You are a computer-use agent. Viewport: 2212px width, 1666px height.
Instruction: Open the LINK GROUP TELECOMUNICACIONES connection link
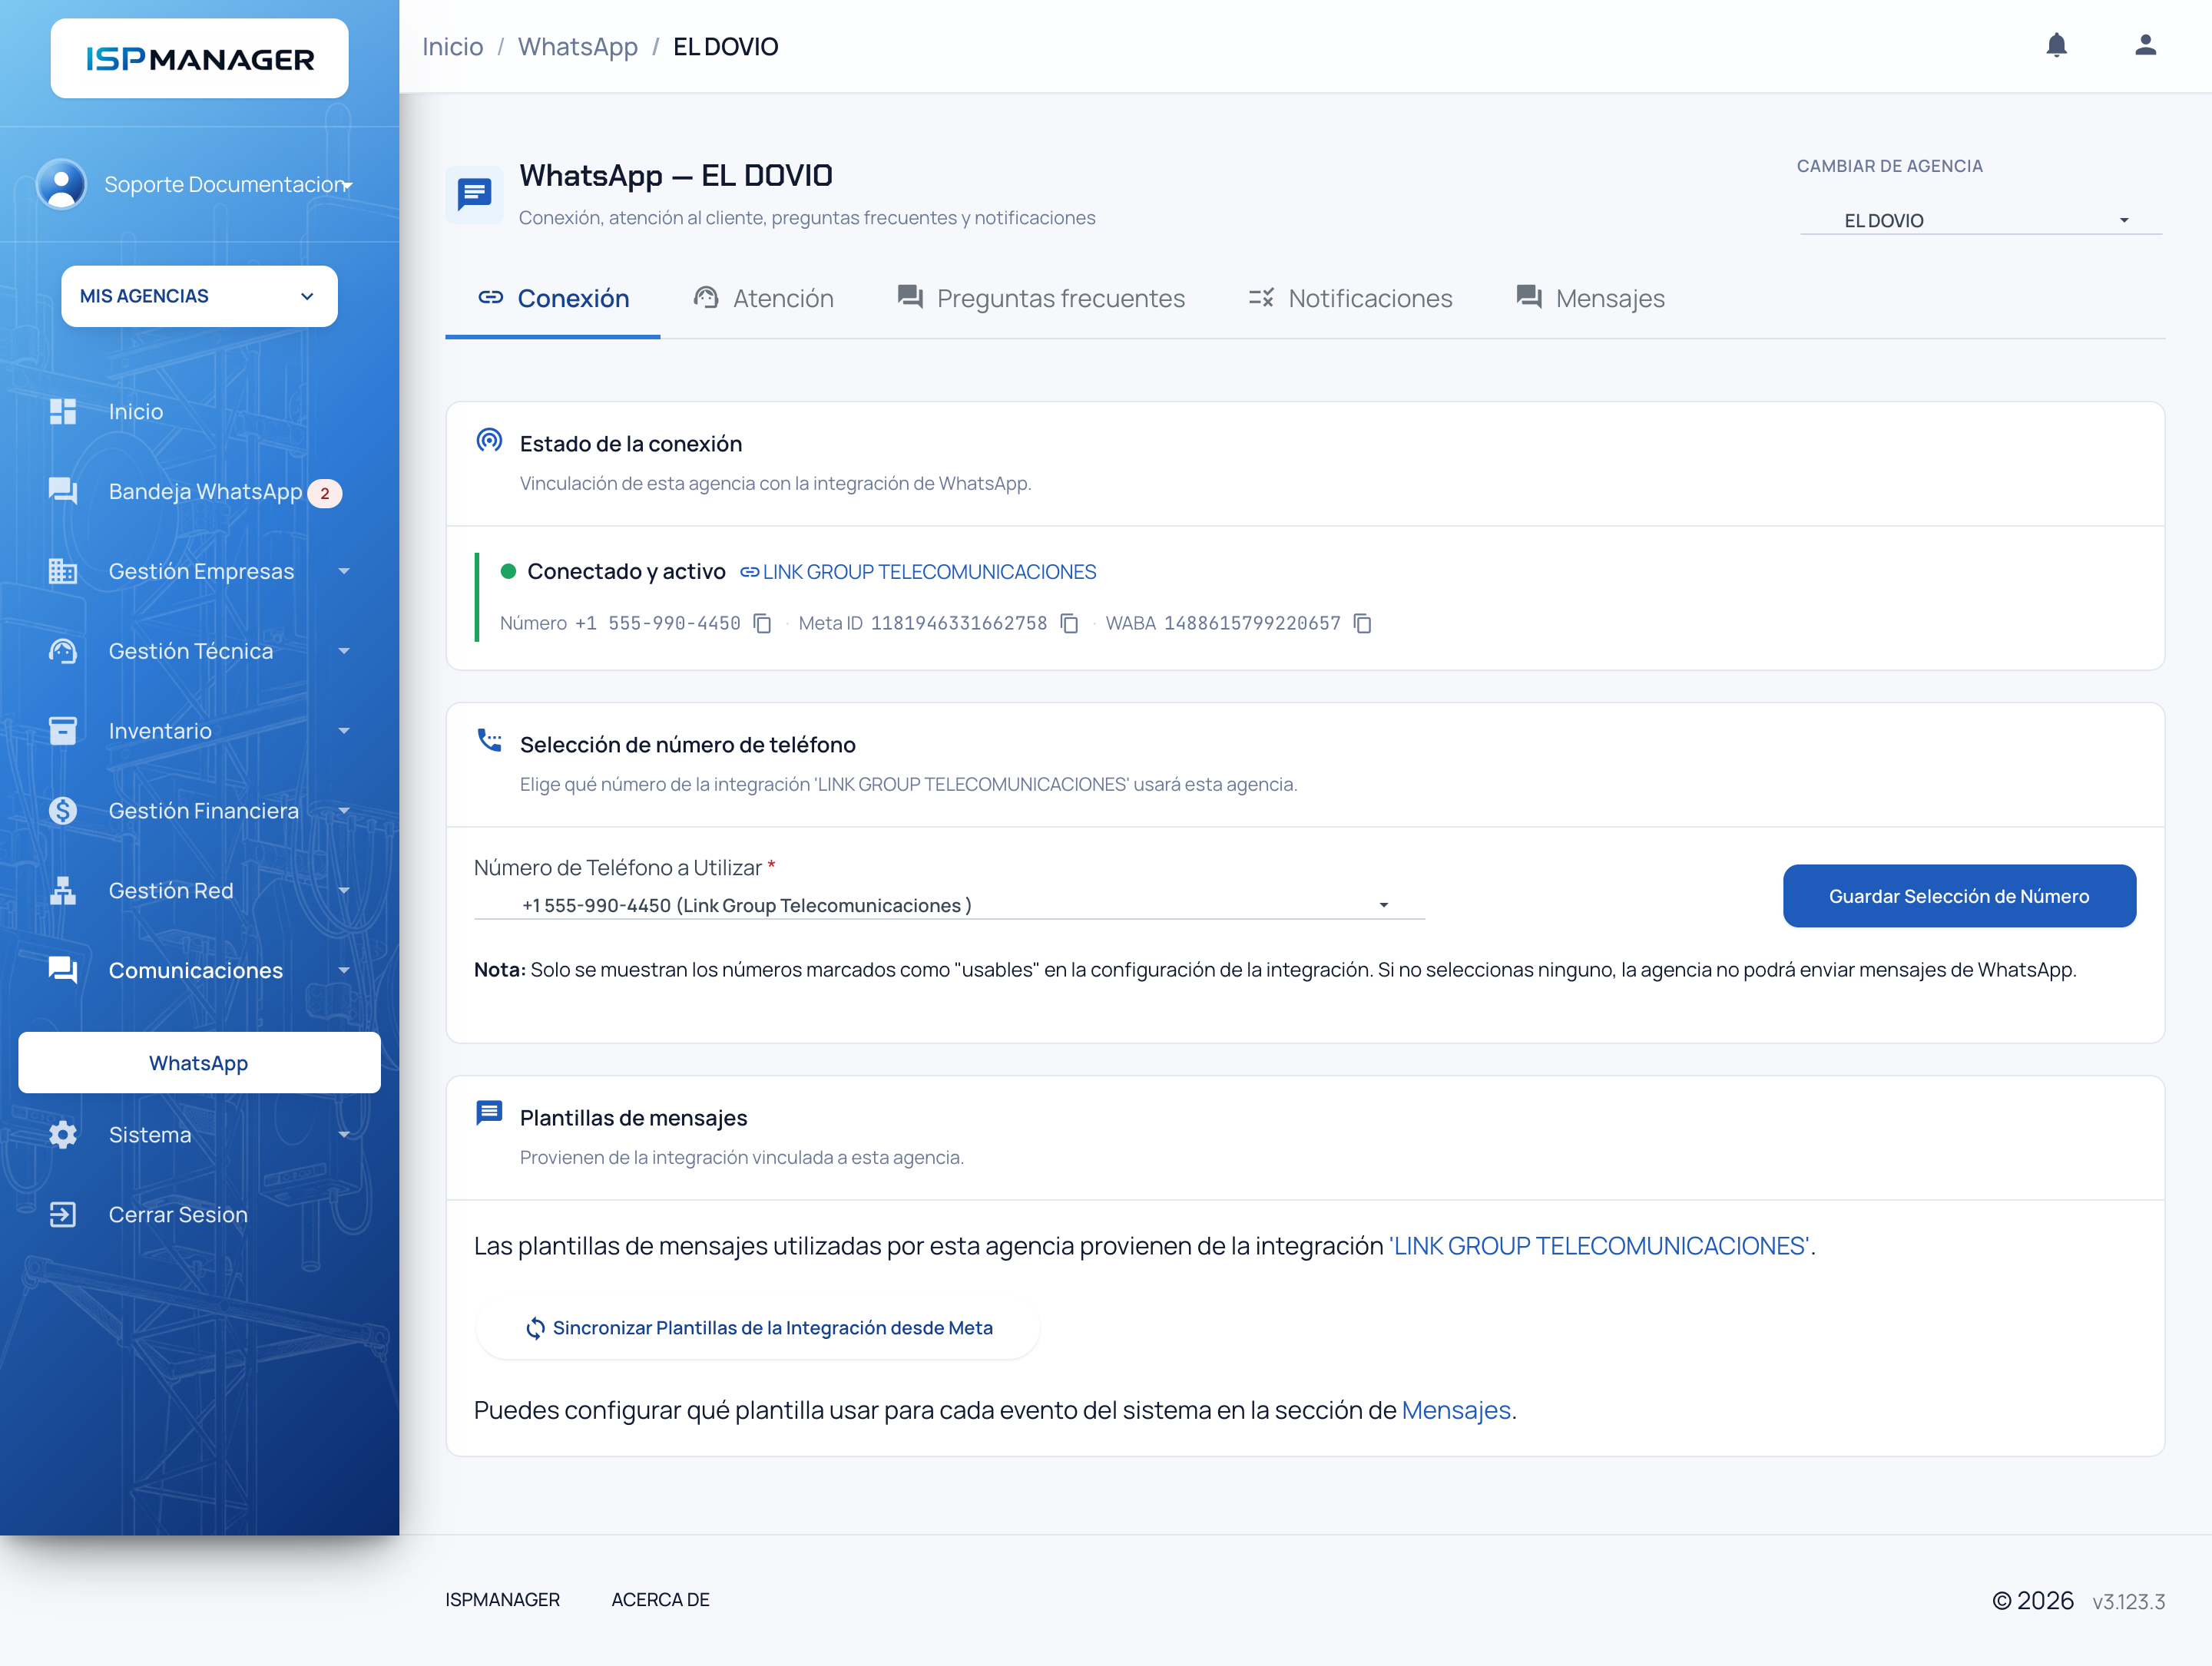[x=918, y=572]
